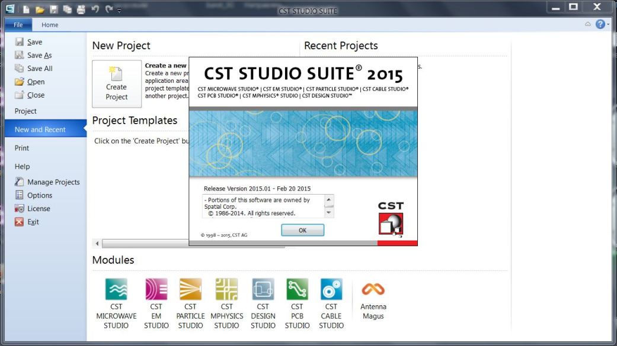Click the Undo arrow in quick access toolbar
Screen dimensions: 617x346
tap(95, 9)
